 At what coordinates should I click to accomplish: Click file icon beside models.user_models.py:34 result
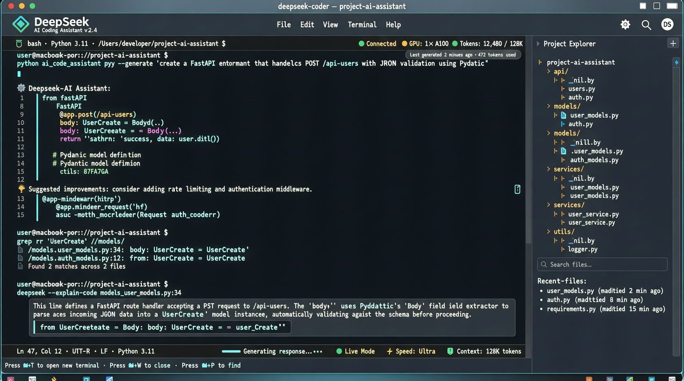20,250
